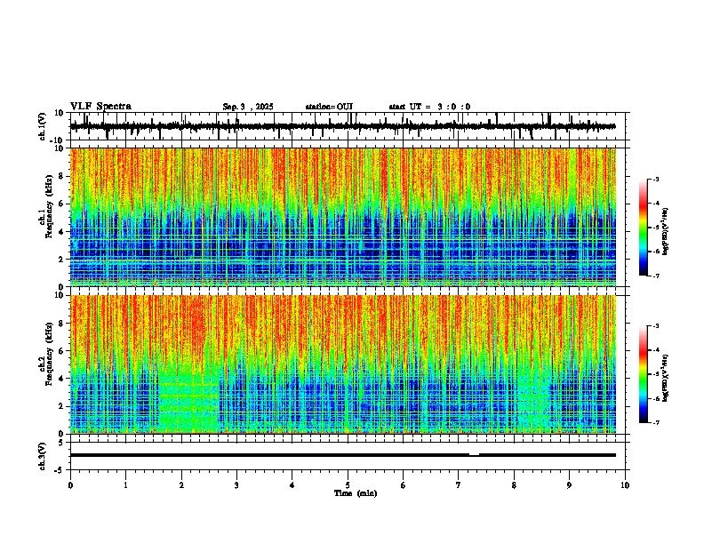Click the "-3" label on ch.2 color bar
704x544 pixels.
click(x=655, y=326)
